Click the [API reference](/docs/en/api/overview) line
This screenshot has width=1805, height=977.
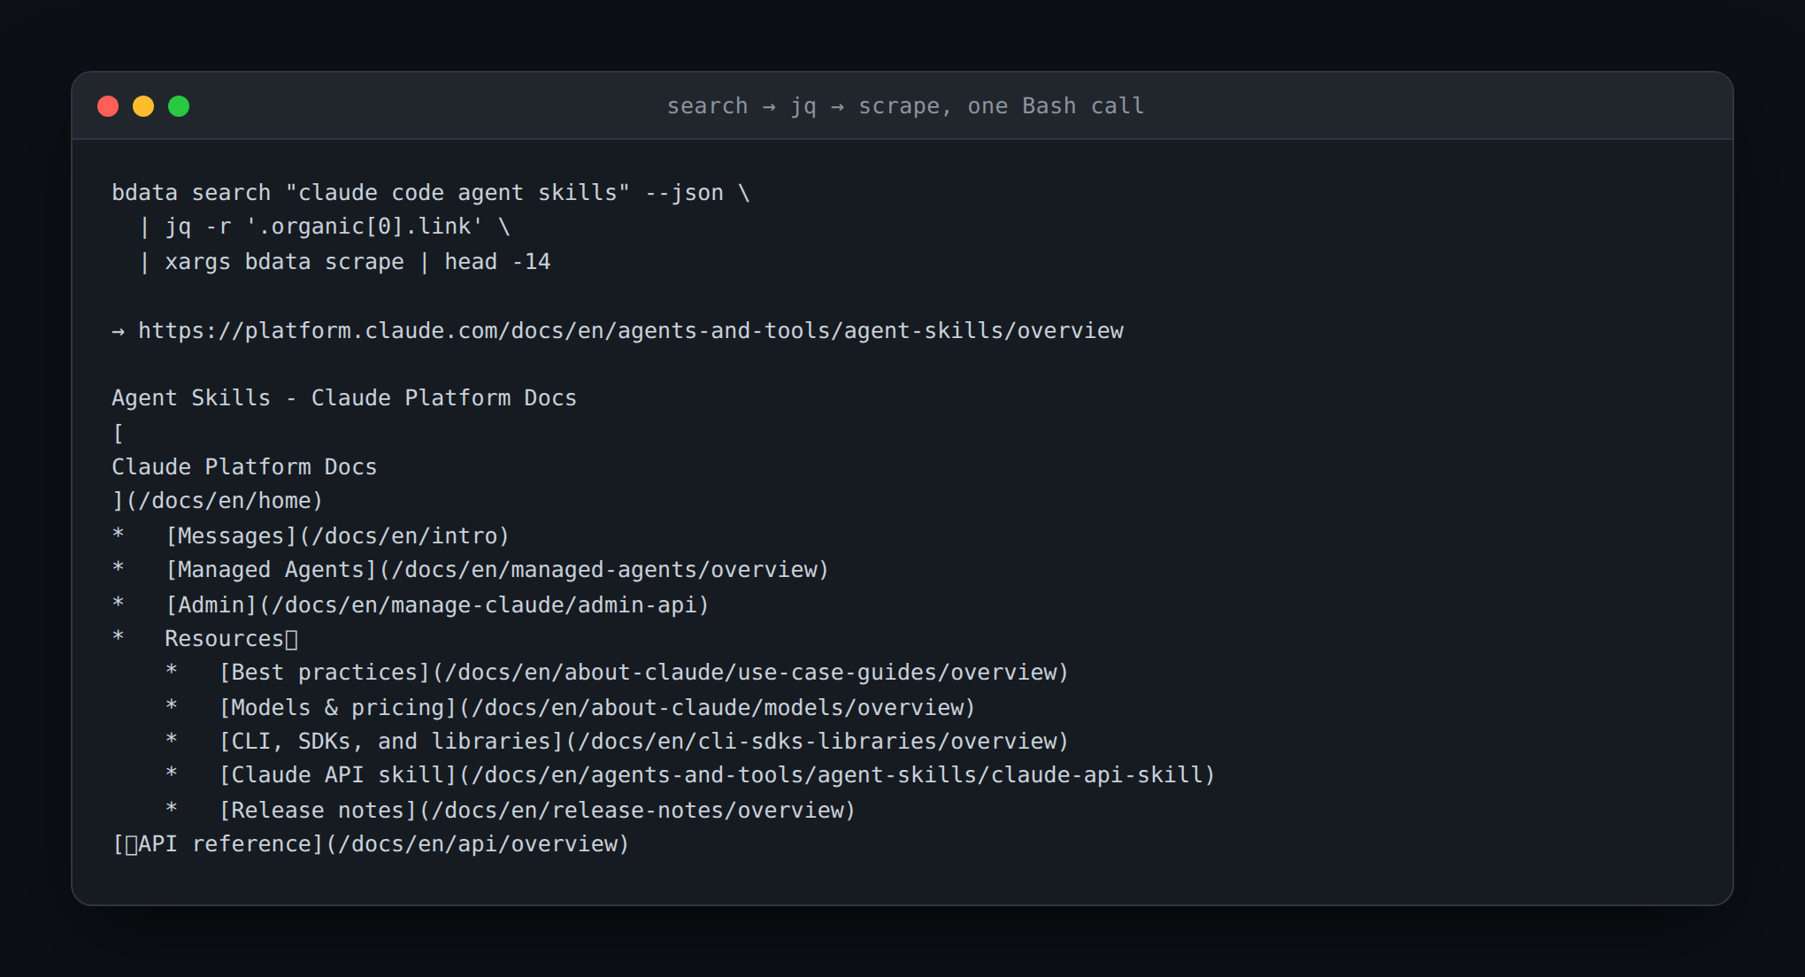coord(371,844)
